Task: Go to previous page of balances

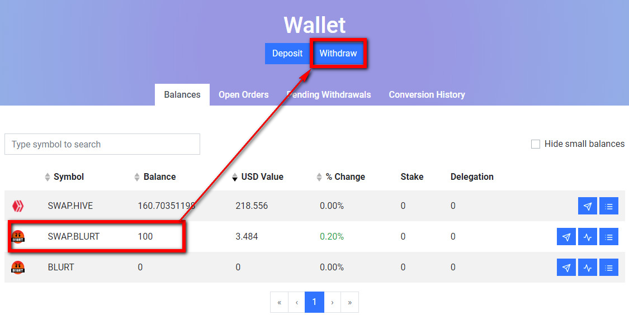Action: click(296, 302)
